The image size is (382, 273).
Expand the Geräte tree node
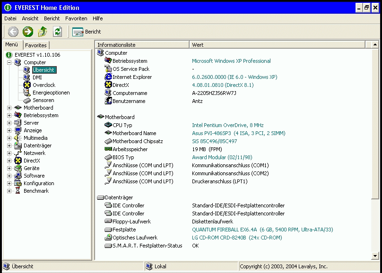[9, 168]
